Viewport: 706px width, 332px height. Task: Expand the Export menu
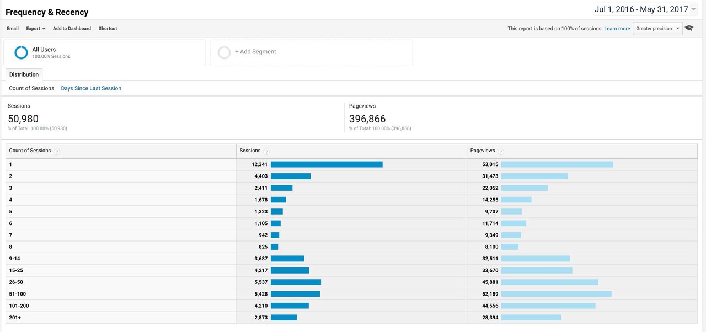click(36, 29)
